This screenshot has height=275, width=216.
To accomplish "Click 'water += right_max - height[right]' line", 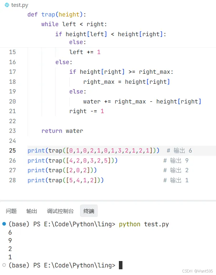I will pos(142,101).
